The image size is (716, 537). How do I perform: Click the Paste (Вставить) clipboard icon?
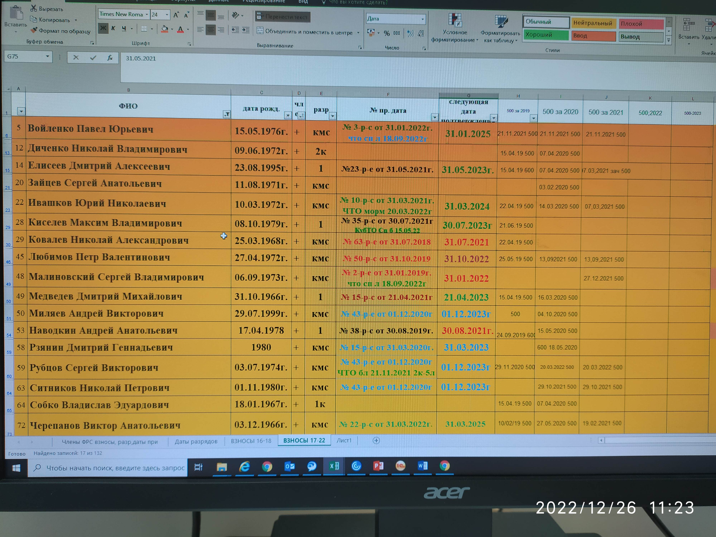[x=16, y=13]
